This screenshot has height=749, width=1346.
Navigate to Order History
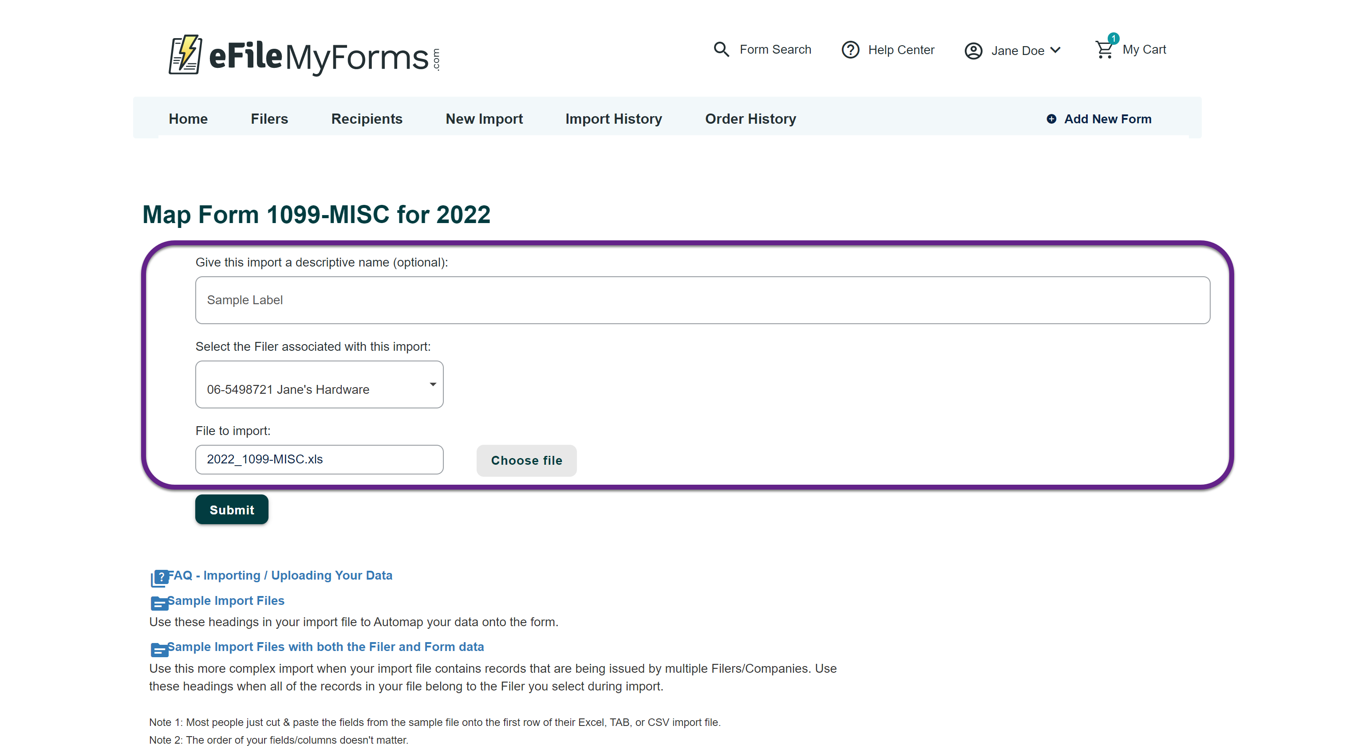[x=750, y=119]
